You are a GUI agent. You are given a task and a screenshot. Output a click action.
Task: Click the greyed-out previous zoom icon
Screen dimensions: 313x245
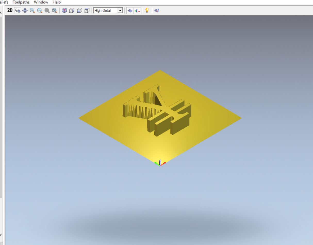(47, 11)
